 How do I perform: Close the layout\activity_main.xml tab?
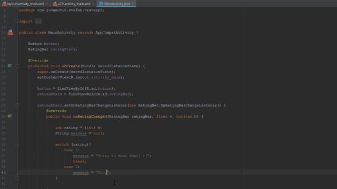(47, 4)
